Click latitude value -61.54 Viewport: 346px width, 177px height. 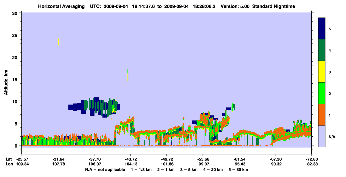click(x=239, y=159)
